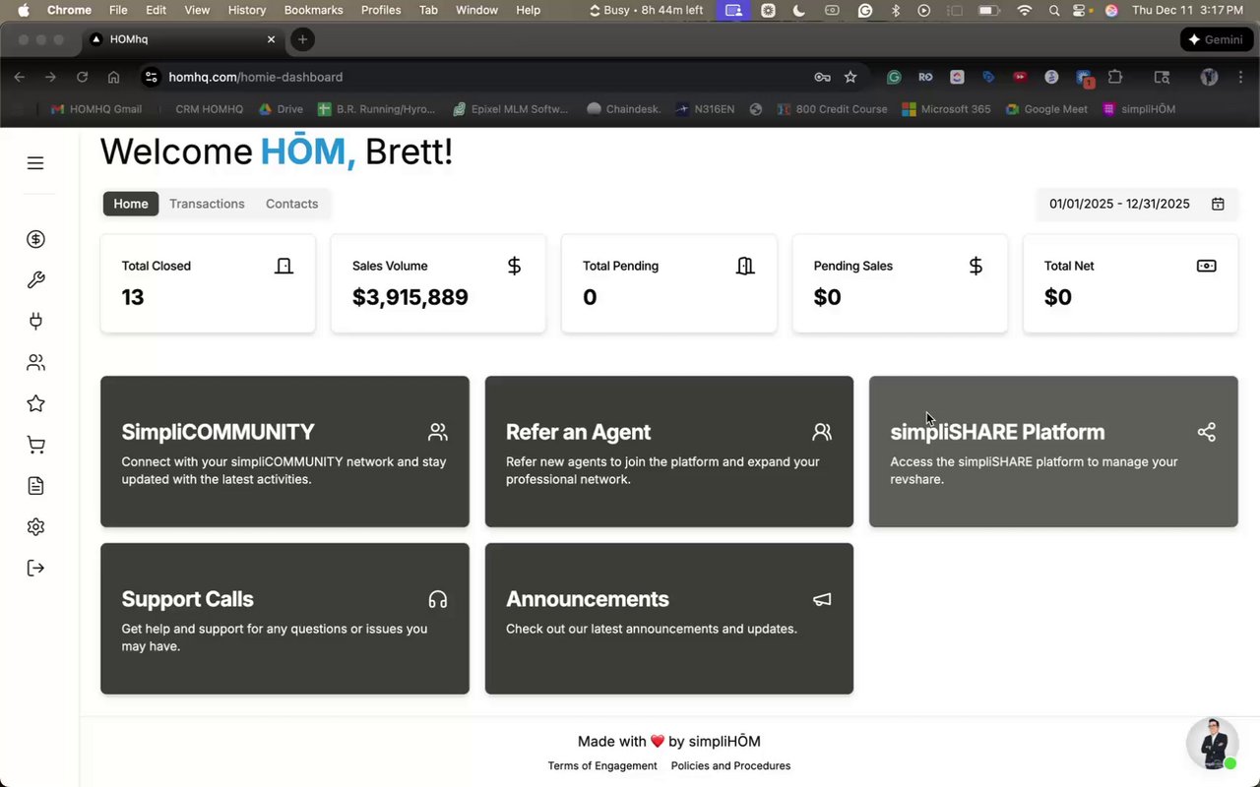Open the Terms of Engagement link
The height and width of the screenshot is (787, 1260).
(x=602, y=765)
